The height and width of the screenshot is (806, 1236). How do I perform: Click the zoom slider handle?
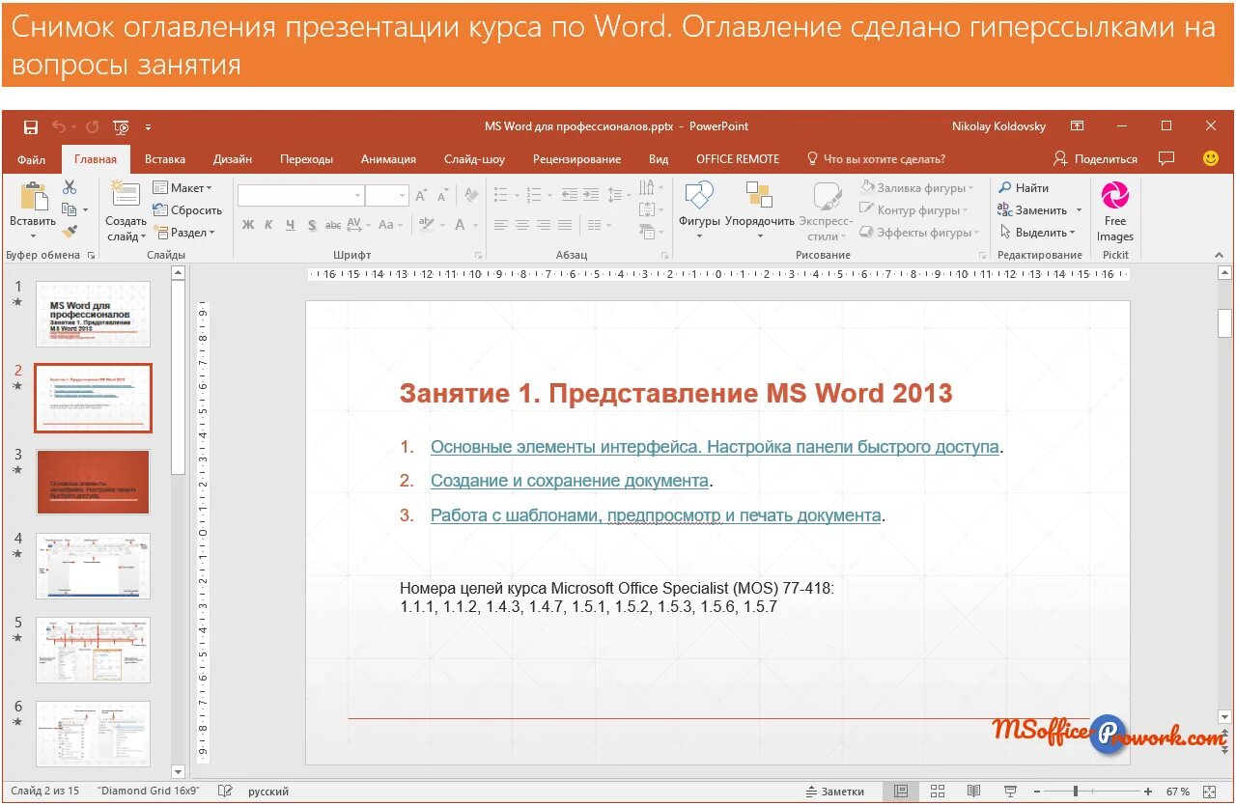pyautogui.click(x=1076, y=792)
